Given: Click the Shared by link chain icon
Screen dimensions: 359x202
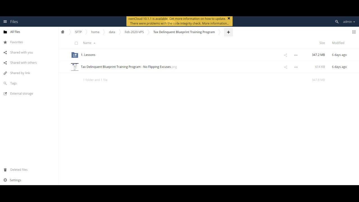Looking at the screenshot, I should [x=5, y=73].
